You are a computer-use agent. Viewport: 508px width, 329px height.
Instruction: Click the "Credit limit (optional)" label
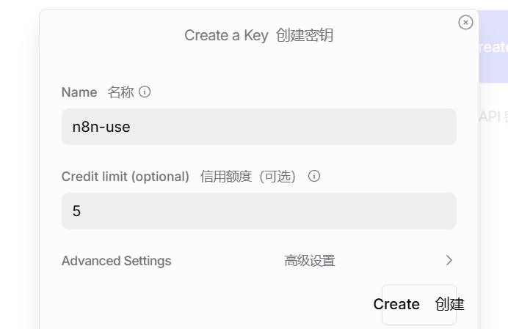(x=126, y=177)
